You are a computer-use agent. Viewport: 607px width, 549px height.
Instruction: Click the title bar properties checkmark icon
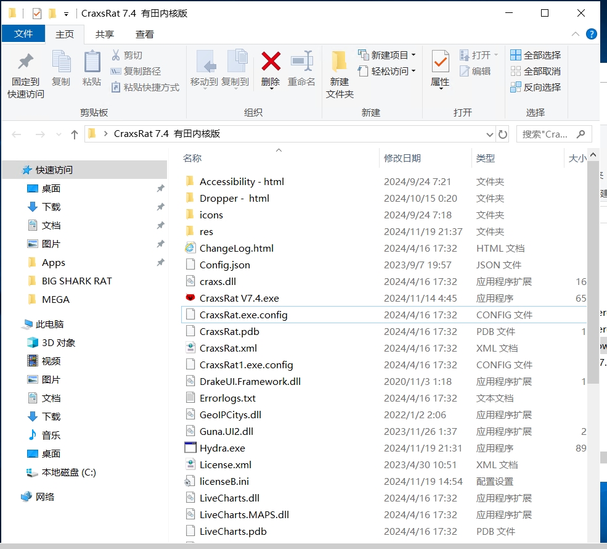coord(37,14)
